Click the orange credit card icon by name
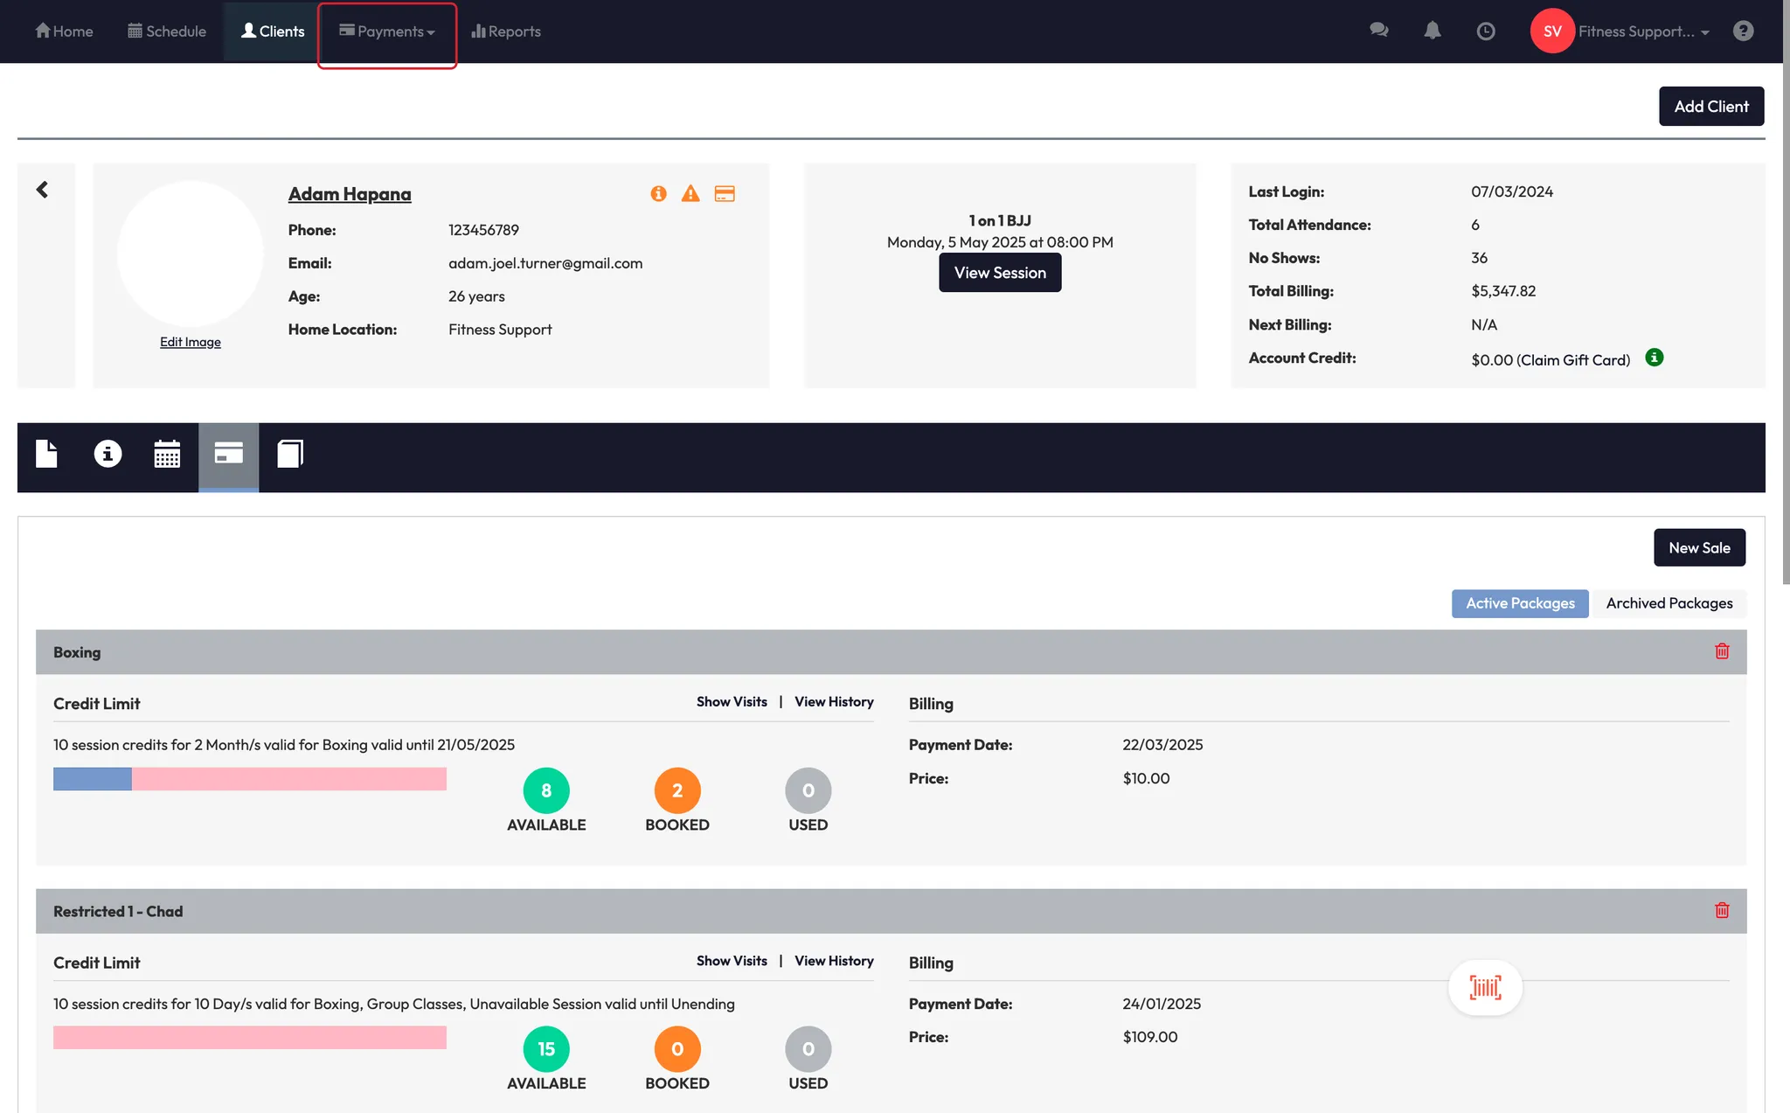Viewport: 1790px width, 1113px height. point(725,193)
